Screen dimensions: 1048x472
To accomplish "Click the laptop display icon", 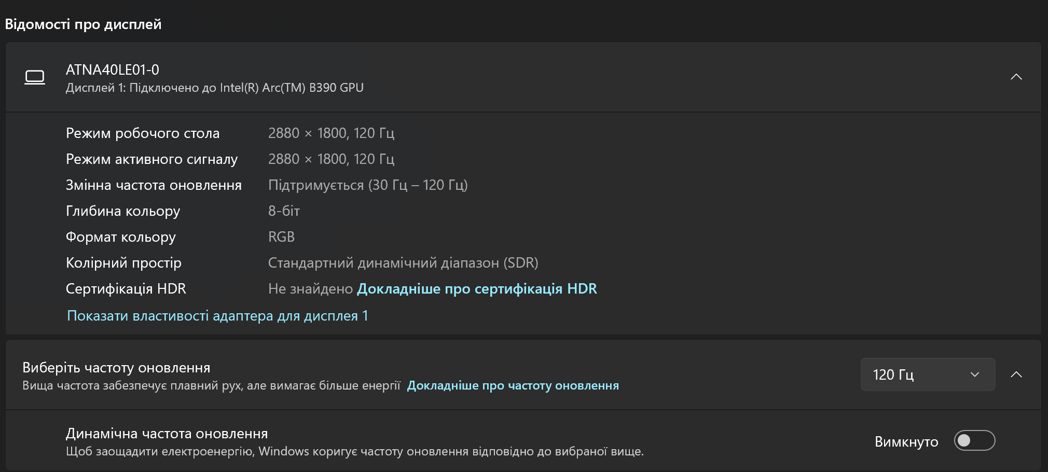I will click(35, 77).
